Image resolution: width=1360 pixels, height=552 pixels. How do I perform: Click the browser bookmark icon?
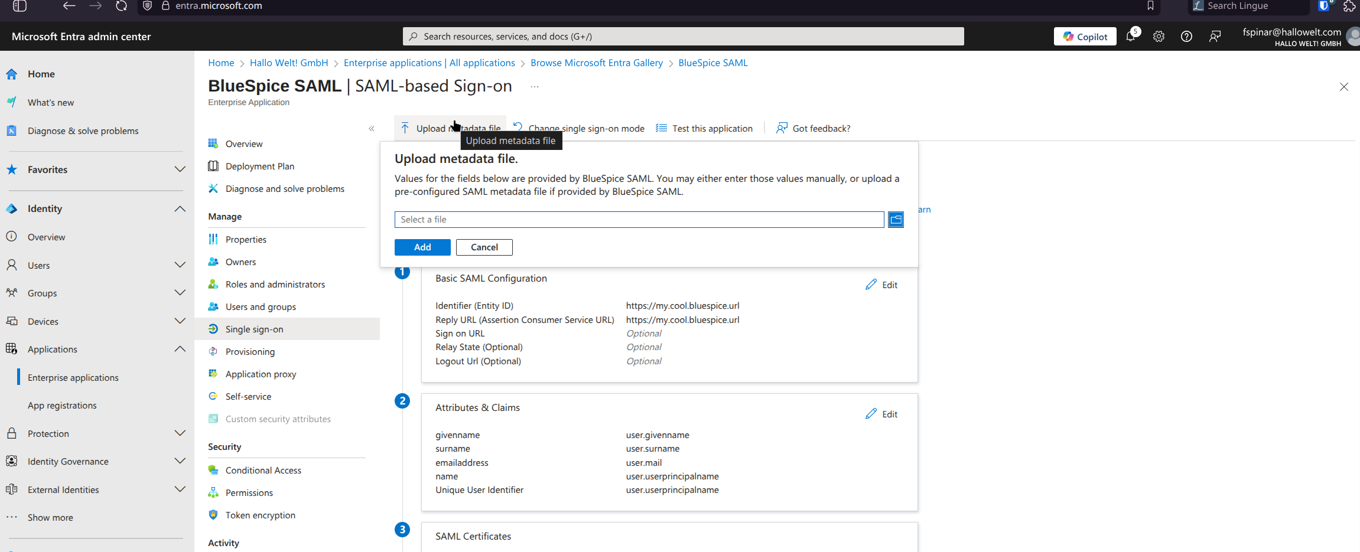(x=1150, y=6)
